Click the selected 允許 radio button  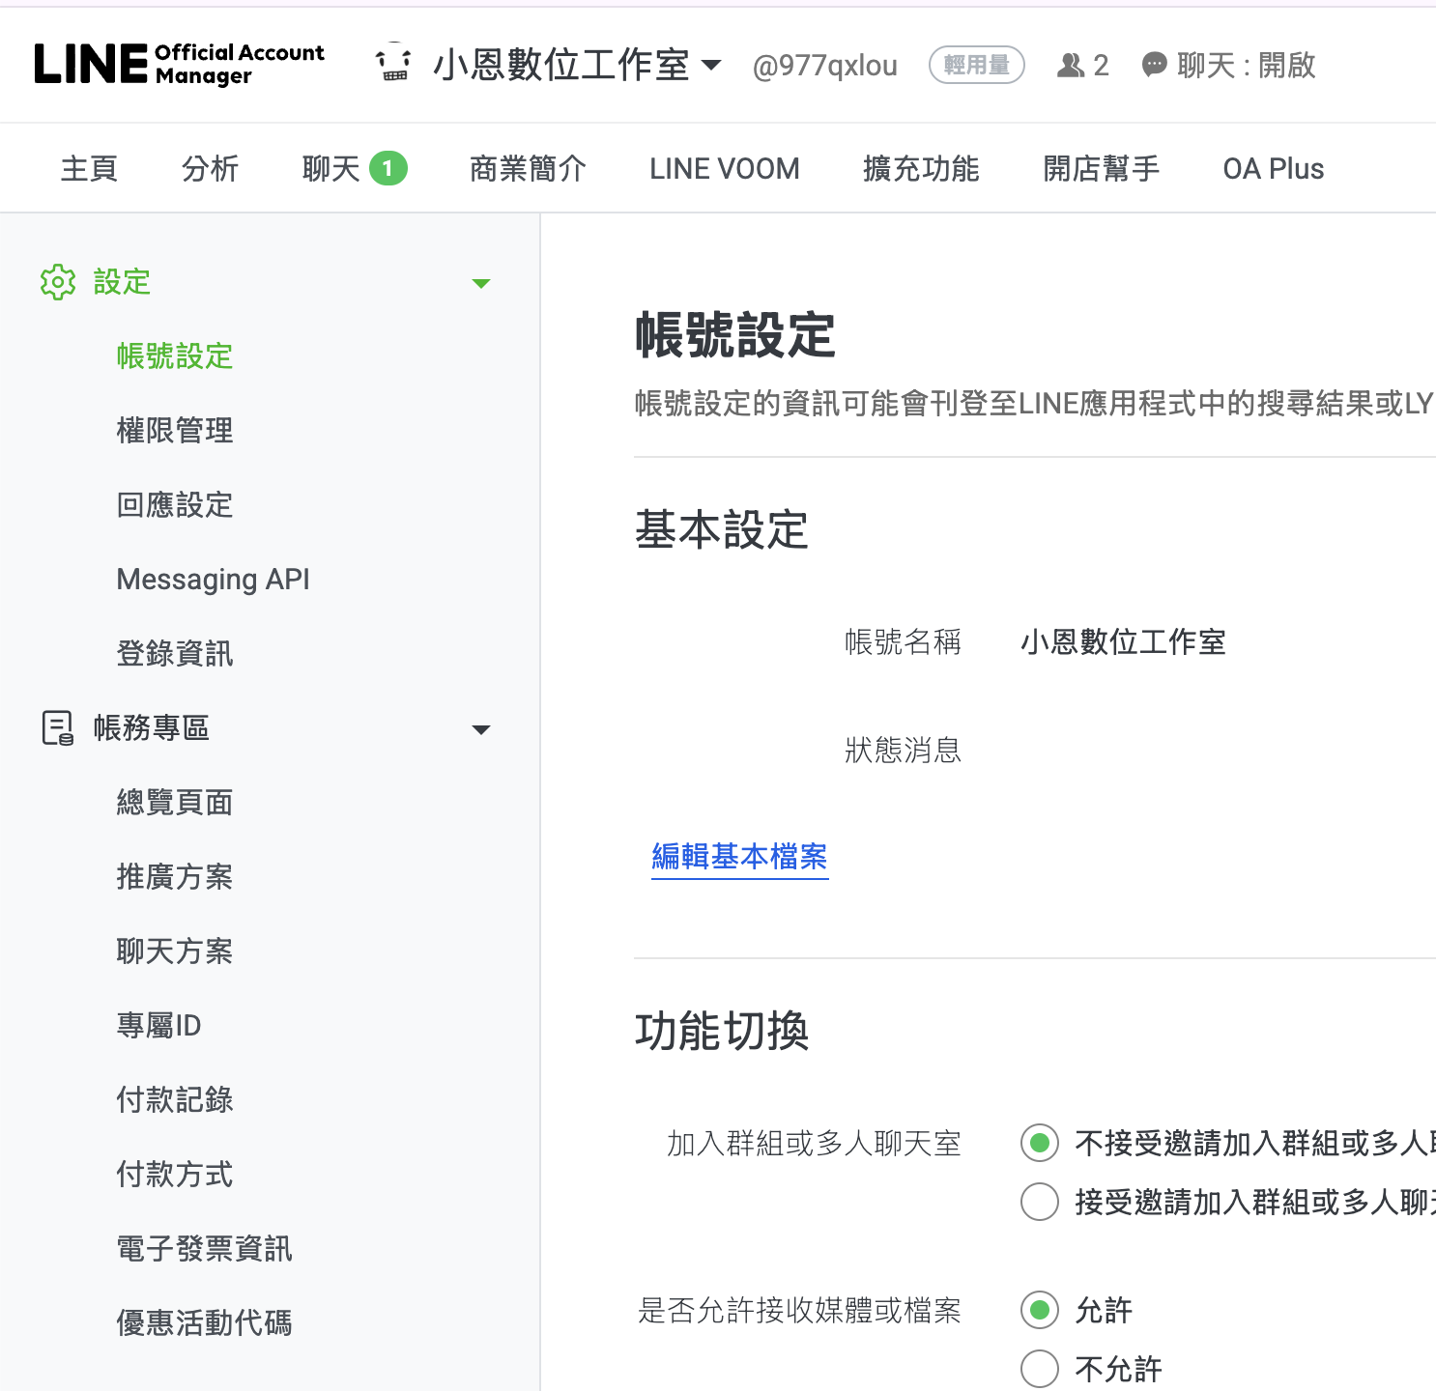(x=1039, y=1311)
